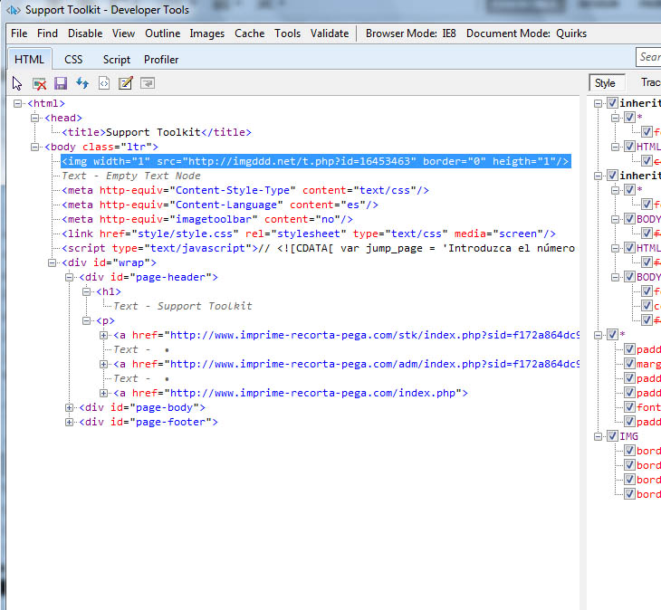
Task: Collapse the <p> node
Action: 86,320
